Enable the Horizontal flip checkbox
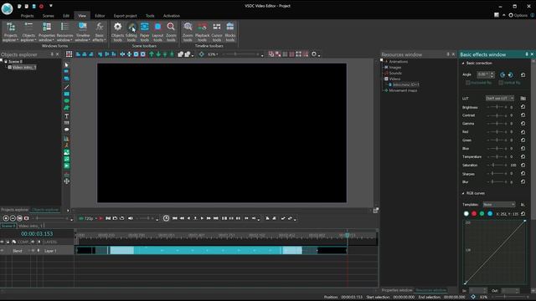Image resolution: width=536 pixels, height=301 pixels. click(468, 83)
